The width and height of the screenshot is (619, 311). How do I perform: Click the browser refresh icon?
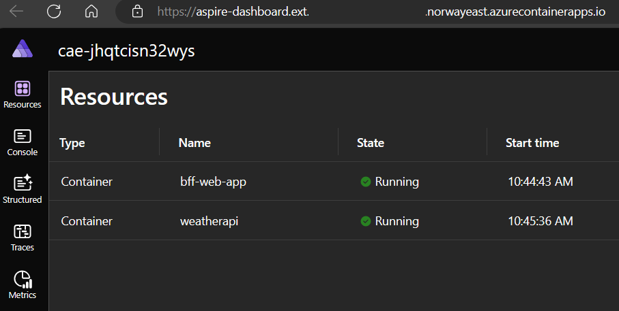[54, 12]
